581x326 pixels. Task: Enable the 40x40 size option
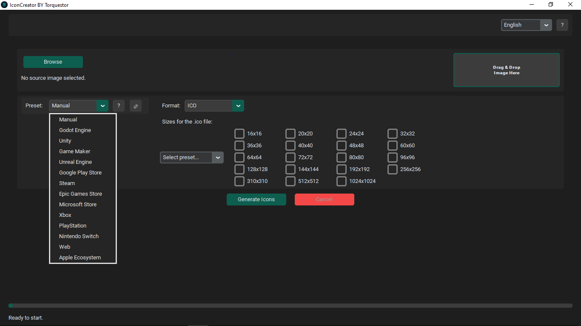click(x=290, y=146)
